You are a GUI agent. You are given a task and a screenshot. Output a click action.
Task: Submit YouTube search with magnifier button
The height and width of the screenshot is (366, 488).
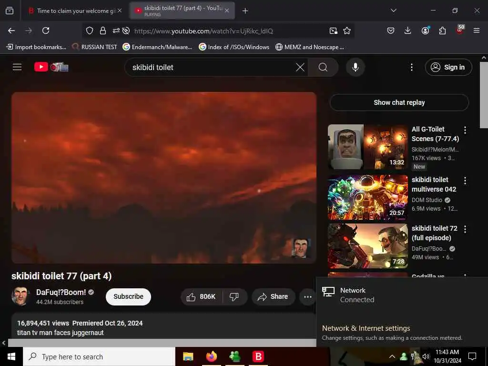click(323, 67)
